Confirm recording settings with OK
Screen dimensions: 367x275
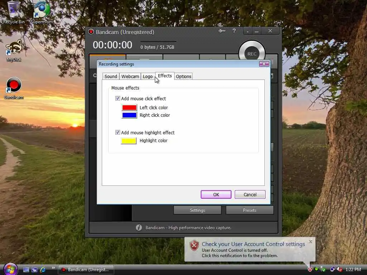pos(216,194)
